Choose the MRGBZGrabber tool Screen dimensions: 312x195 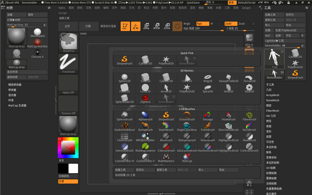145,137
